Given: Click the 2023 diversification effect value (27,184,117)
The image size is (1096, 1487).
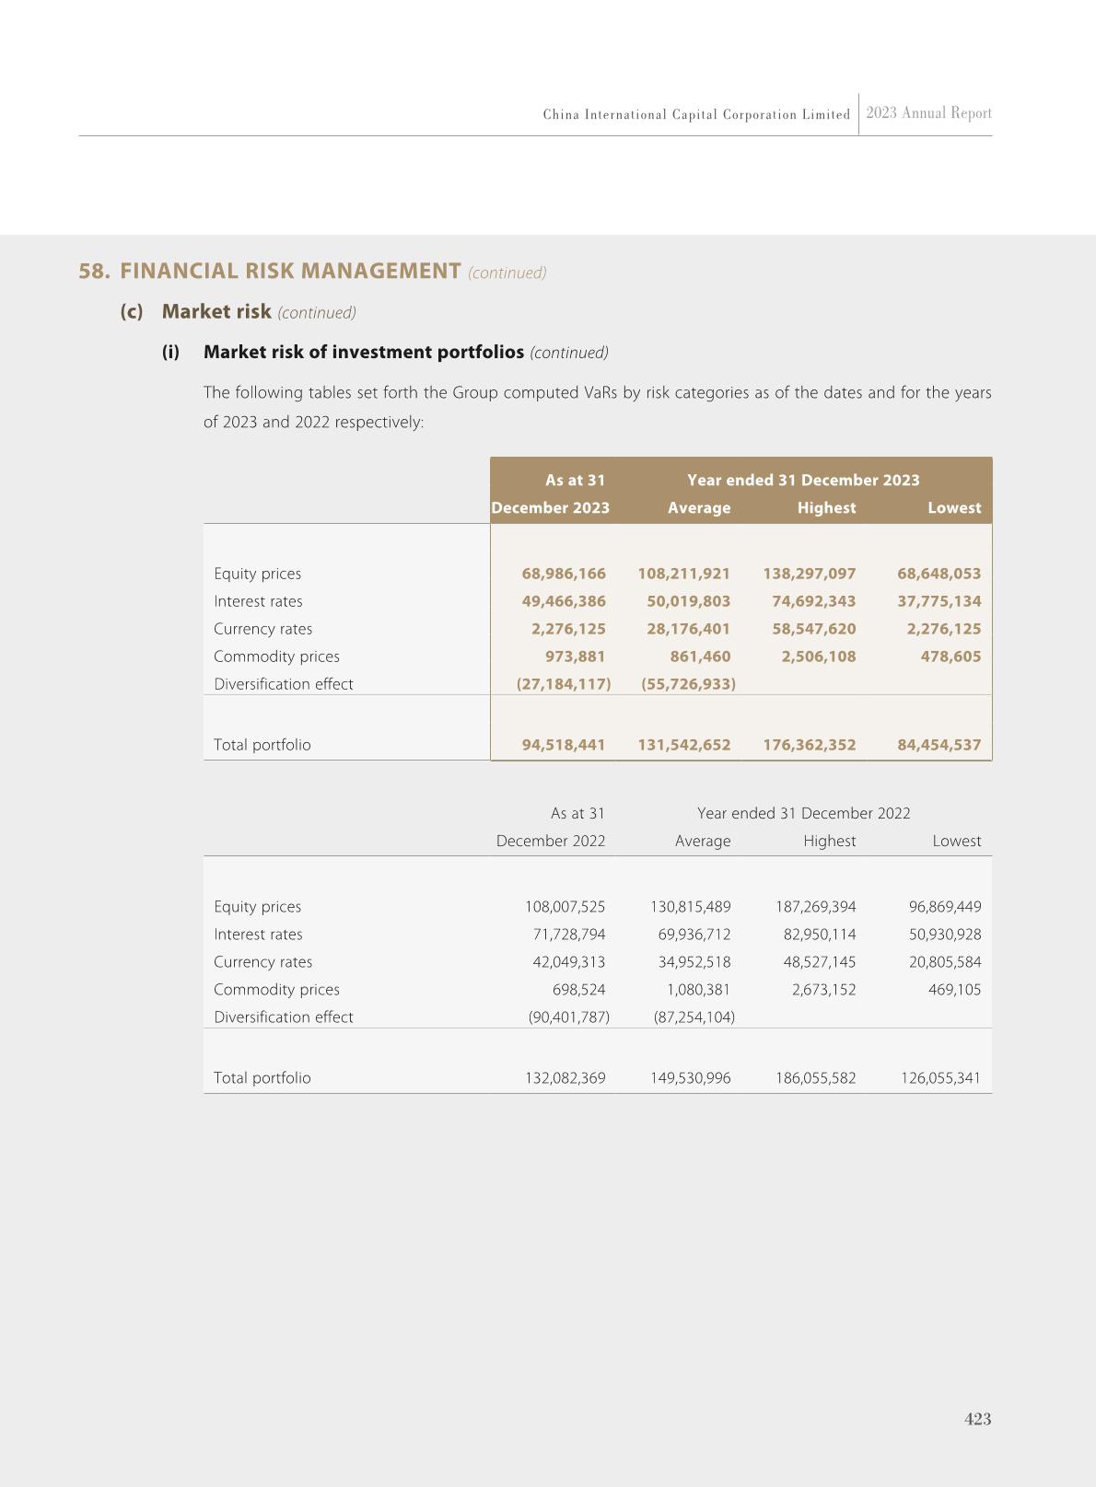Looking at the screenshot, I should [563, 684].
